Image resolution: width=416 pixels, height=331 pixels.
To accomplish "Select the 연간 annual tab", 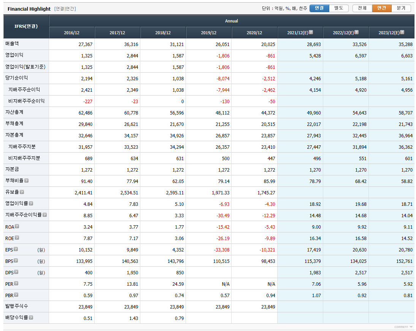I will (x=382, y=8).
